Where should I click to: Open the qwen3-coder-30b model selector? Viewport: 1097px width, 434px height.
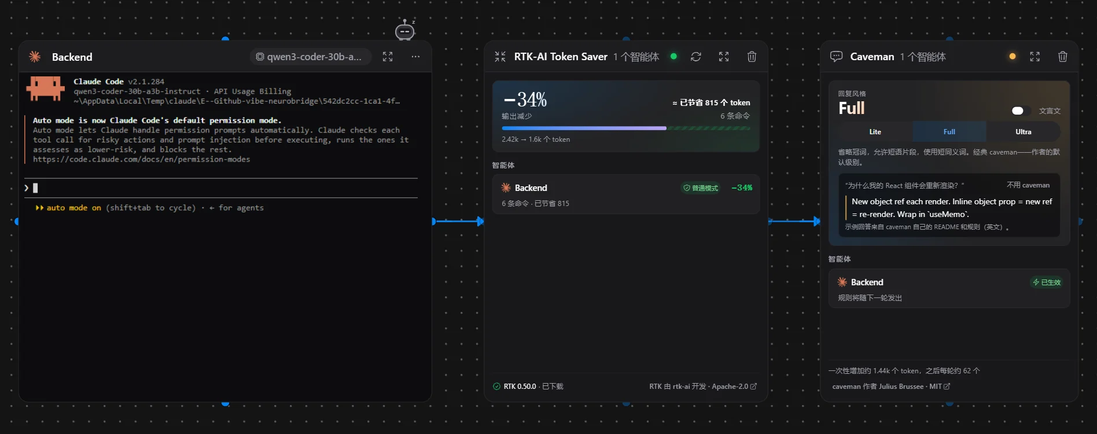[x=310, y=57]
